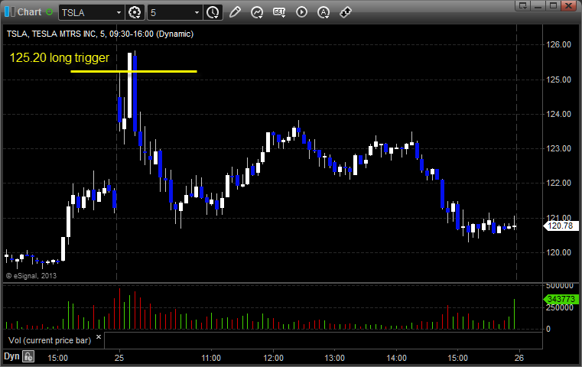
Task: Open the window options button in title bar
Action: pos(522,5)
